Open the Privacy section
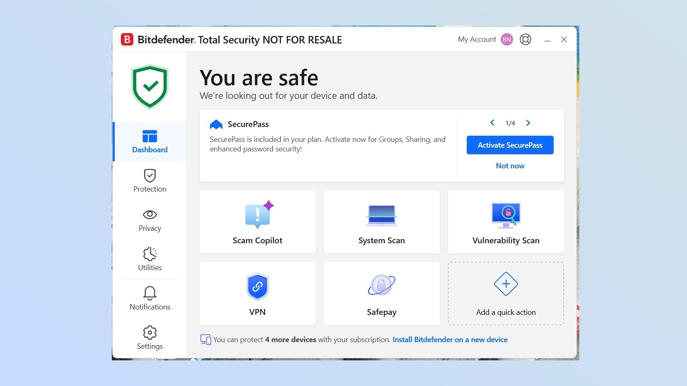The width and height of the screenshot is (687, 386). (x=150, y=220)
